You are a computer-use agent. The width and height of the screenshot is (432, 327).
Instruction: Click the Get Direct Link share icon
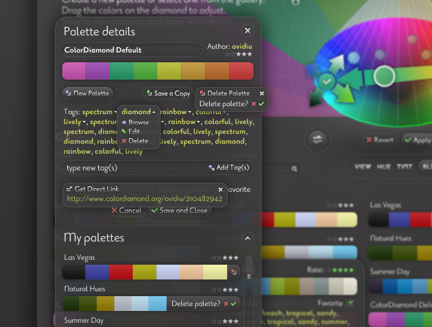69,189
